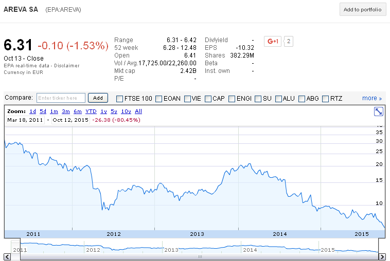Zoom chart to 1m
Screen dimensions: 390x261
click(x=54, y=111)
